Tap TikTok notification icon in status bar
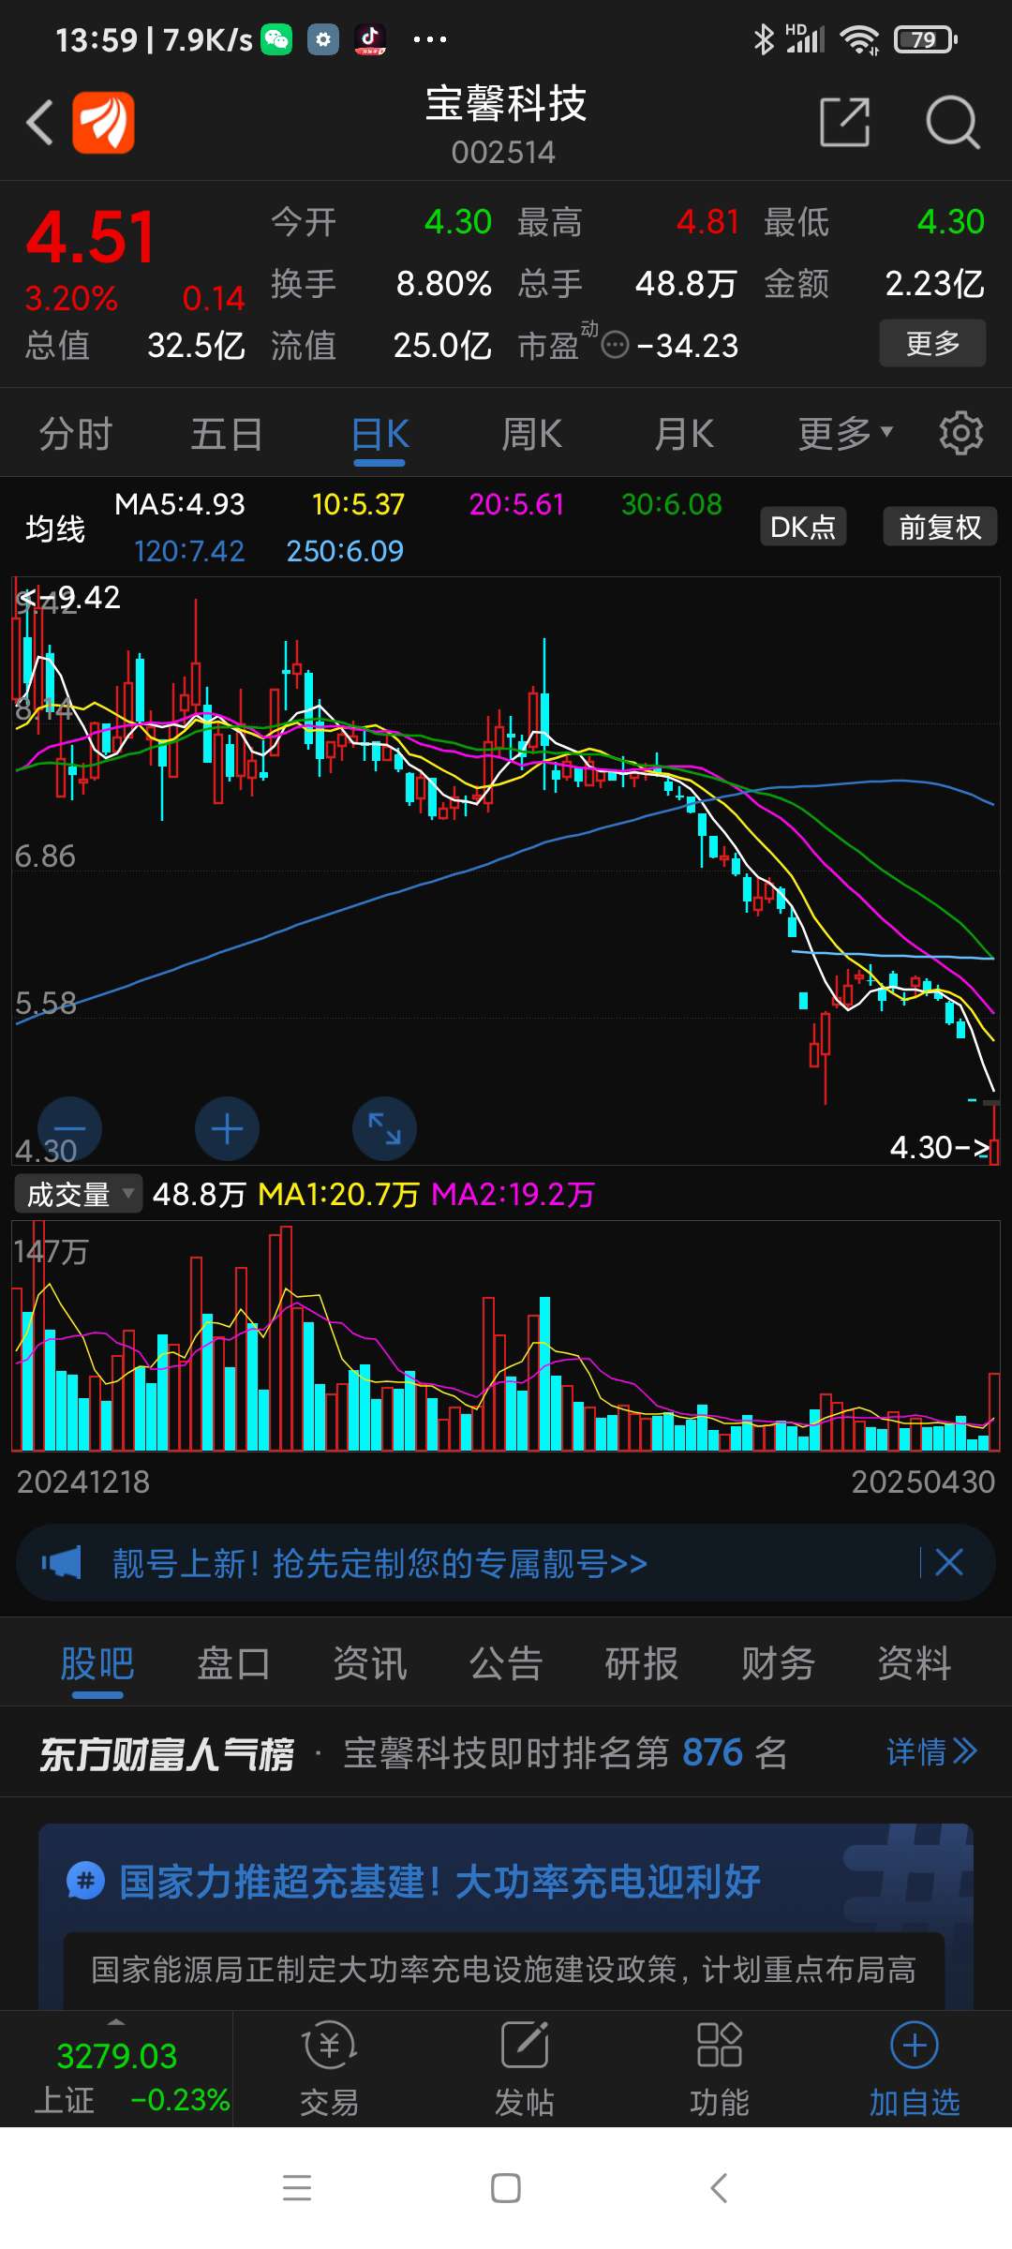This screenshot has height=2249, width=1012. [x=370, y=39]
